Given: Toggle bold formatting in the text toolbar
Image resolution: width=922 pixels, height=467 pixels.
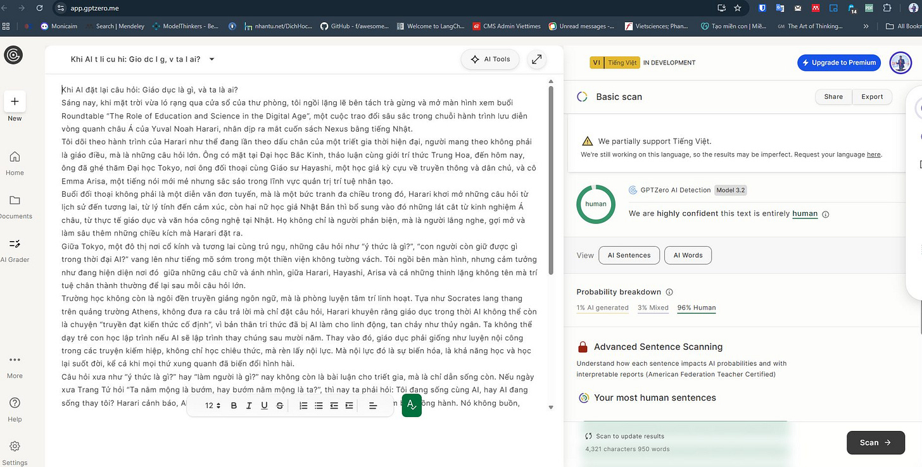Looking at the screenshot, I should (x=234, y=406).
